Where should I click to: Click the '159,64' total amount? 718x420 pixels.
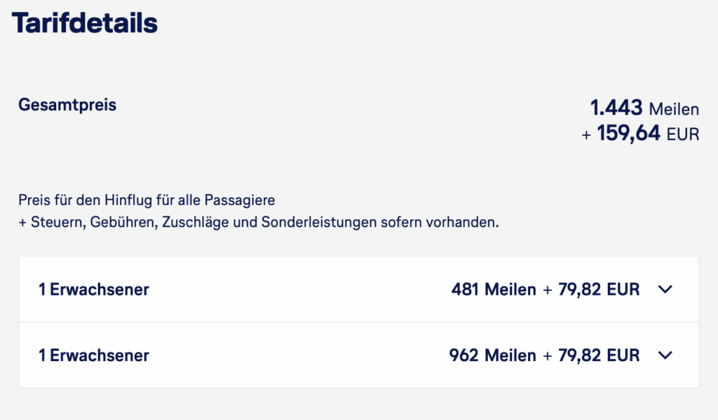pos(628,133)
